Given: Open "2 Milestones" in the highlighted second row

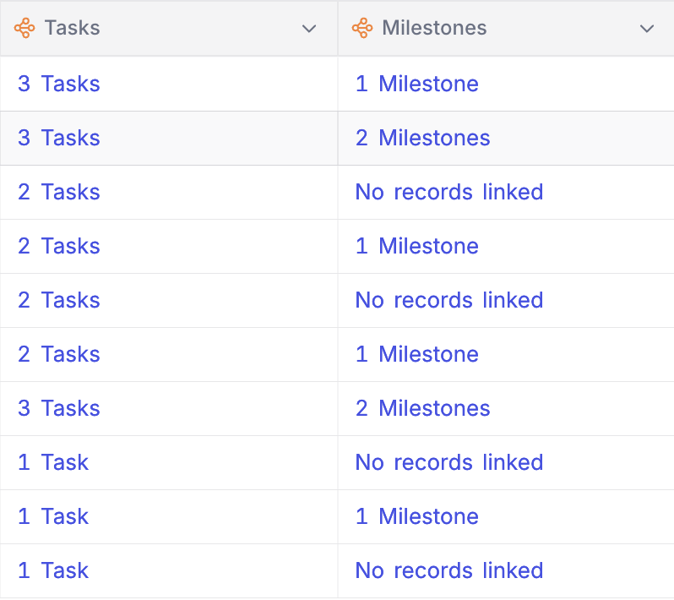Looking at the screenshot, I should tap(422, 138).
